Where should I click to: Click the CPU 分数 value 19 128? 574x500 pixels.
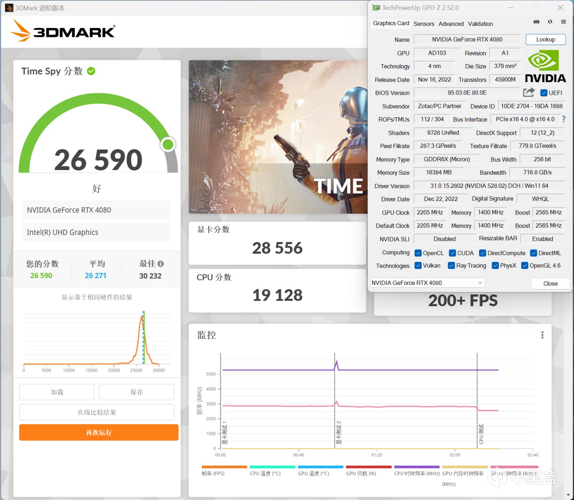[x=278, y=295]
